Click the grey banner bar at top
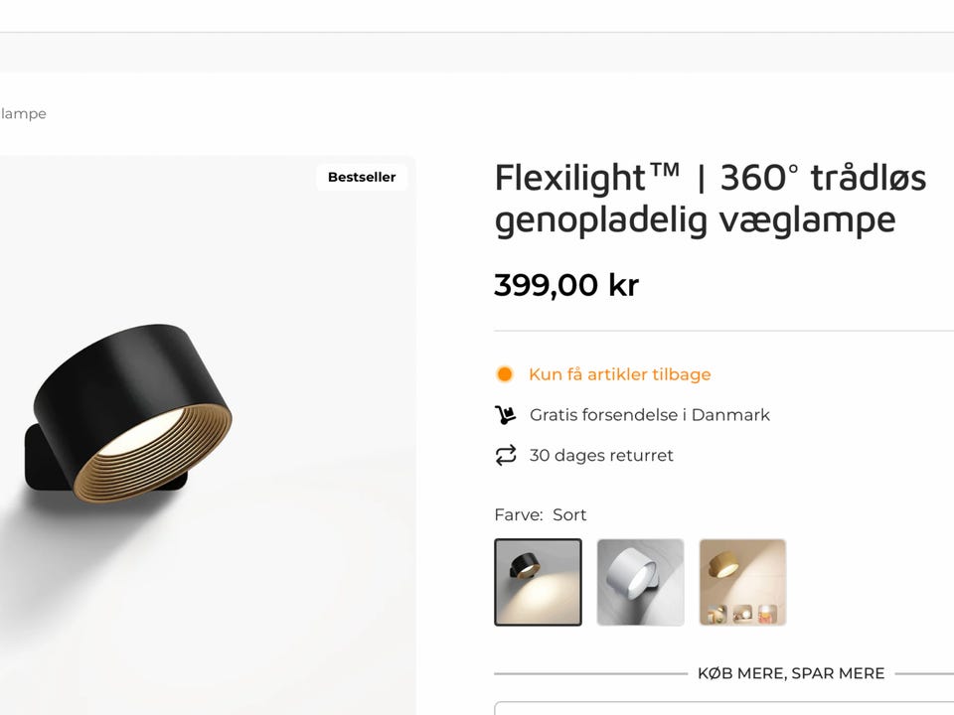Image resolution: width=954 pixels, height=715 pixels. pyautogui.click(x=477, y=53)
